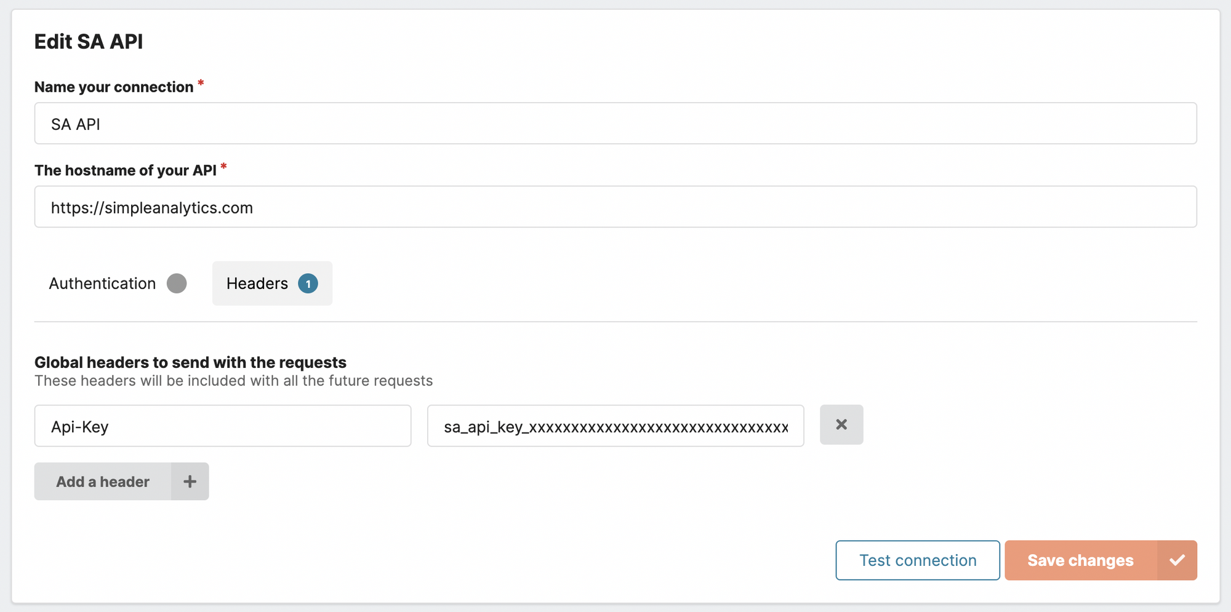
Task: Click the 'Name your connection' label
Action: tap(114, 87)
